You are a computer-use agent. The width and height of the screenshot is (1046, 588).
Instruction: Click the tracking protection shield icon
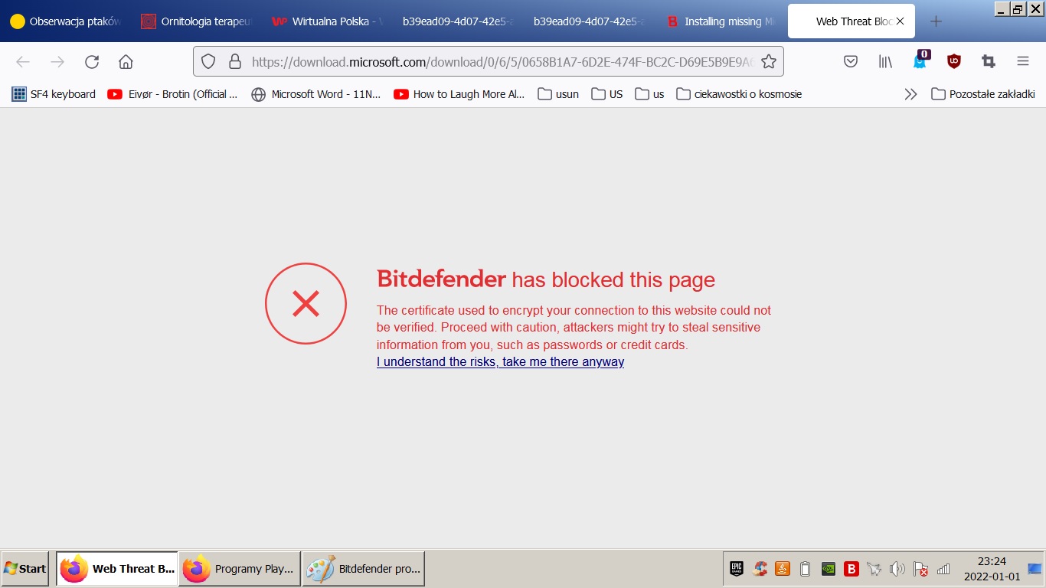208,62
